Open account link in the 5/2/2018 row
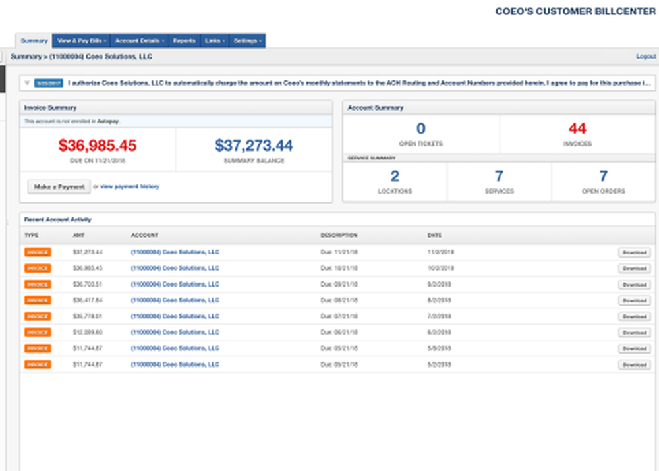The width and height of the screenshot is (659, 471). tap(175, 364)
